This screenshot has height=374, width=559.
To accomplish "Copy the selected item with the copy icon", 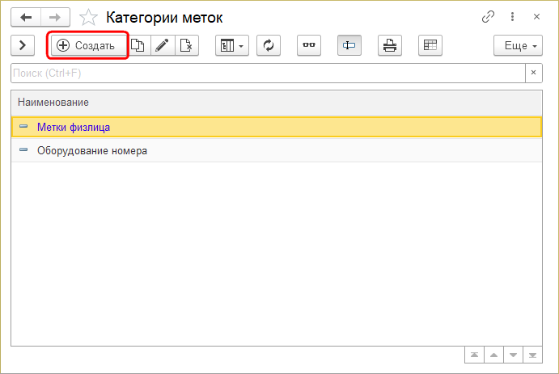I will [138, 46].
